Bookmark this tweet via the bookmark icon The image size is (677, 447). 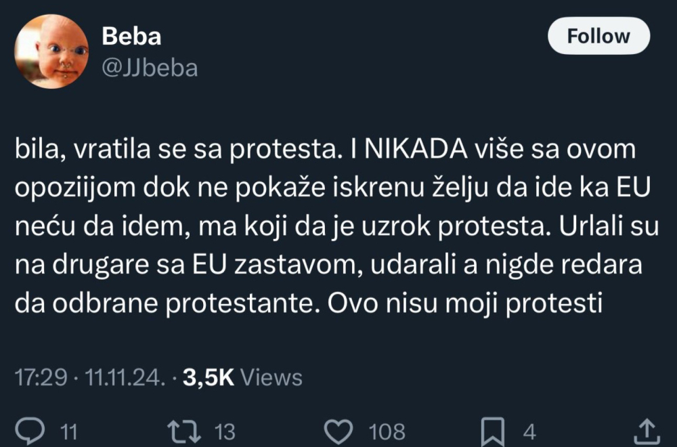tap(492, 430)
